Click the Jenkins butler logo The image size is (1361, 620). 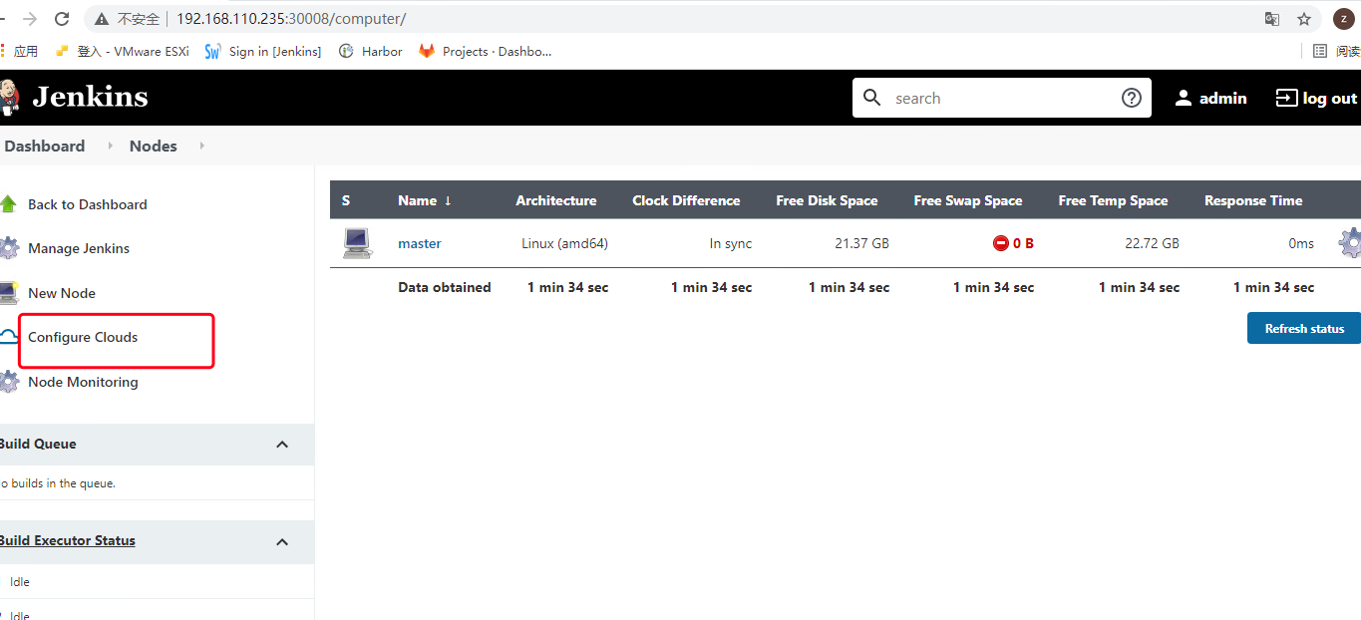(x=9, y=97)
